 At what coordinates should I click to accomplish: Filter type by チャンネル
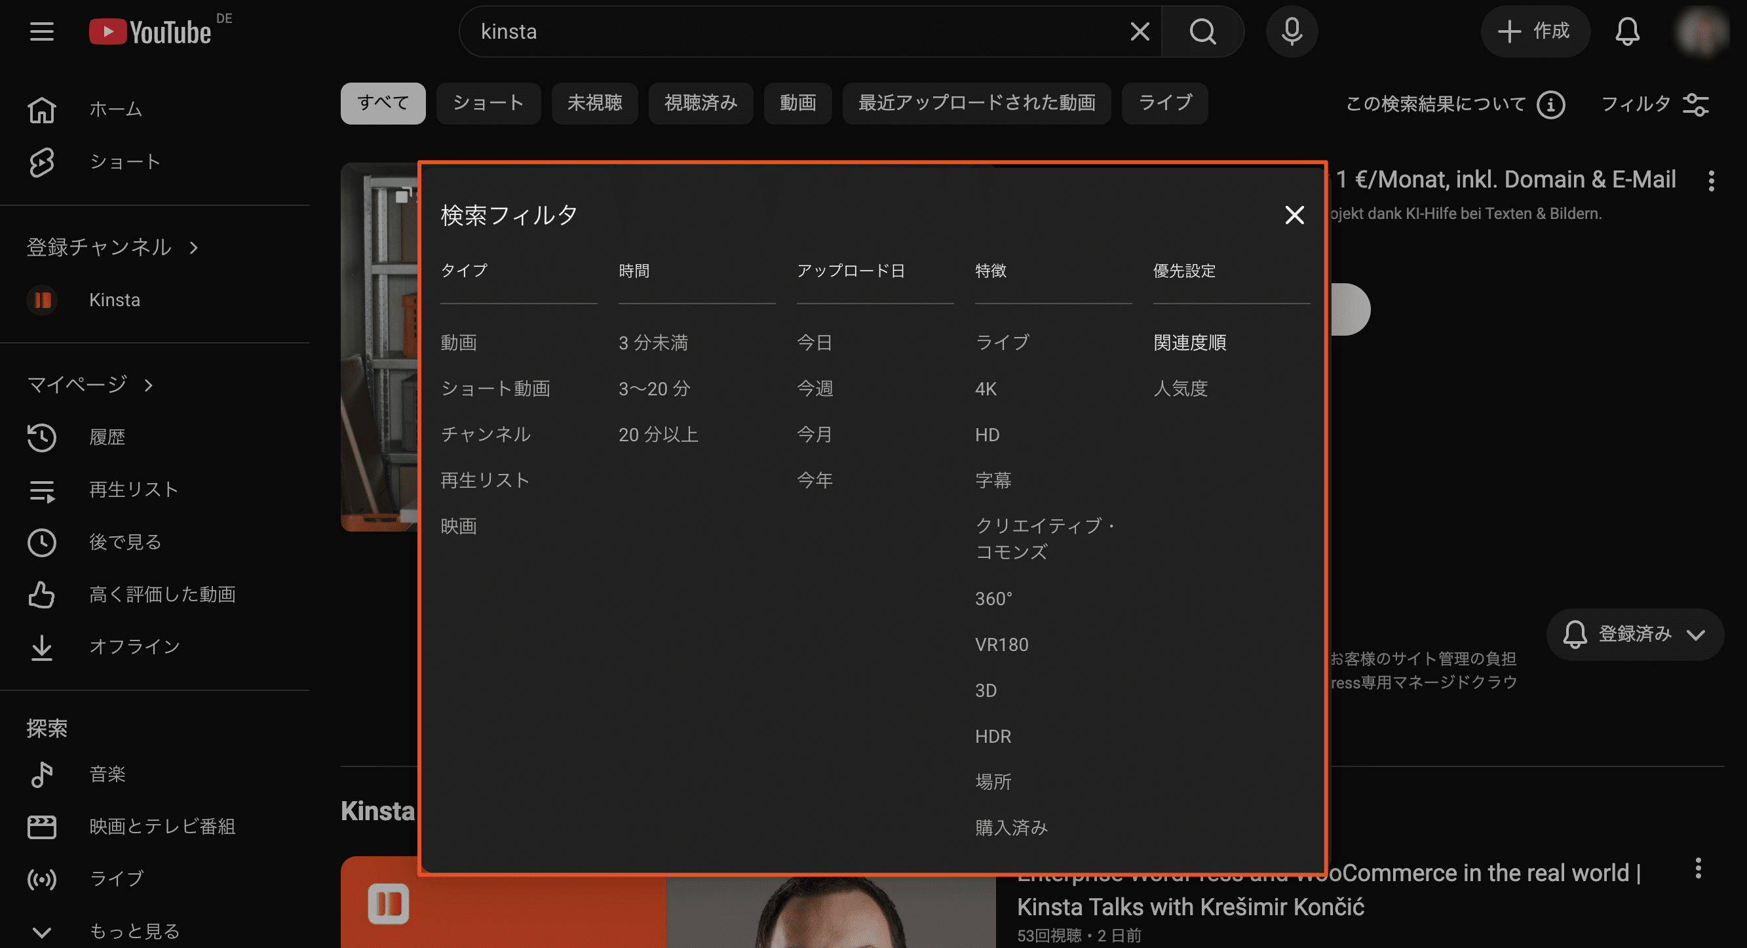[x=486, y=434]
